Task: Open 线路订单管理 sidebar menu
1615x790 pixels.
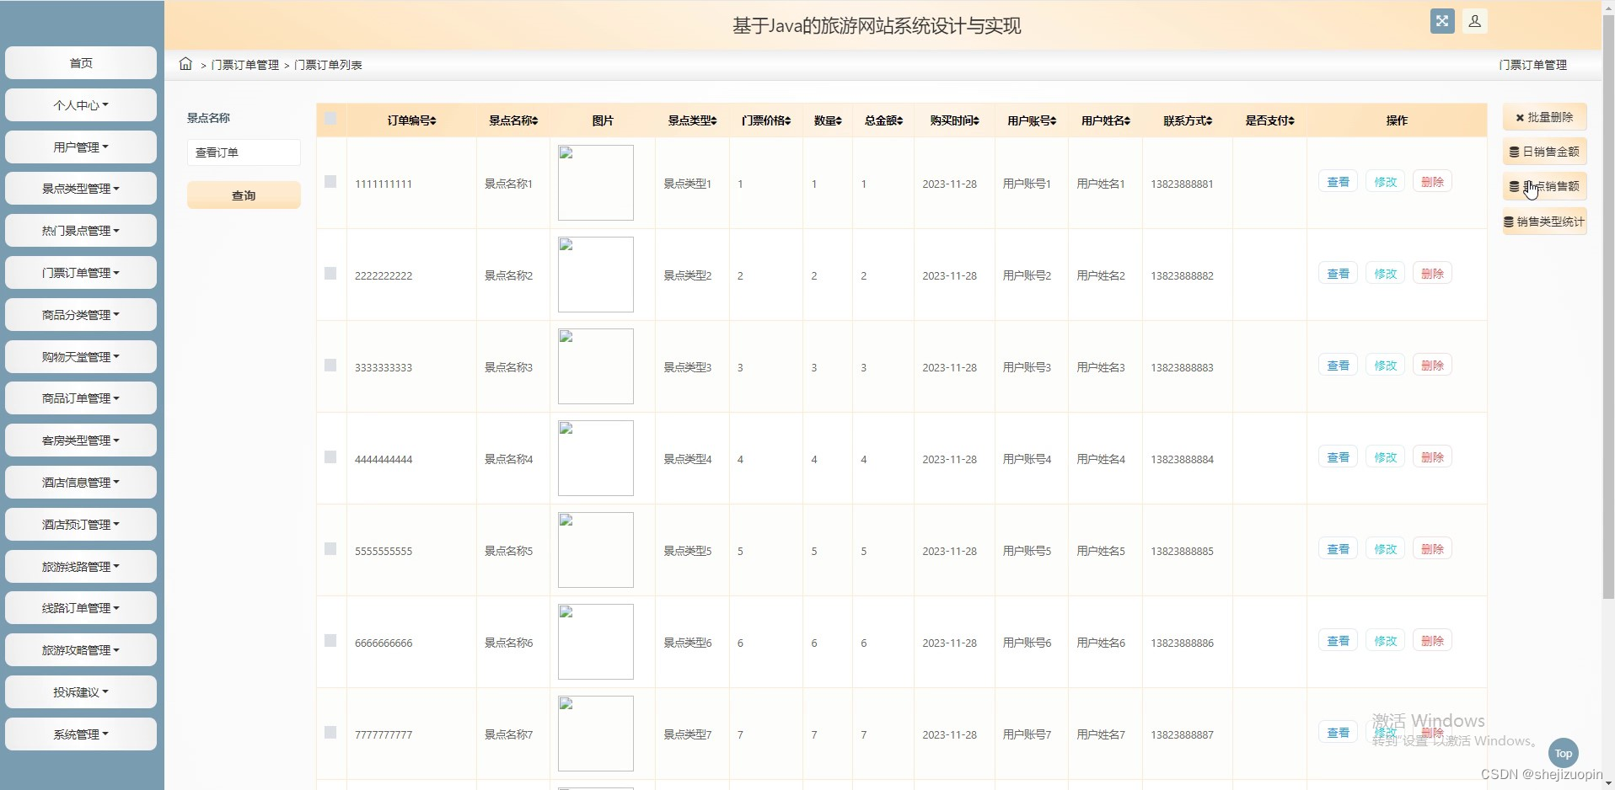Action: pyautogui.click(x=81, y=608)
